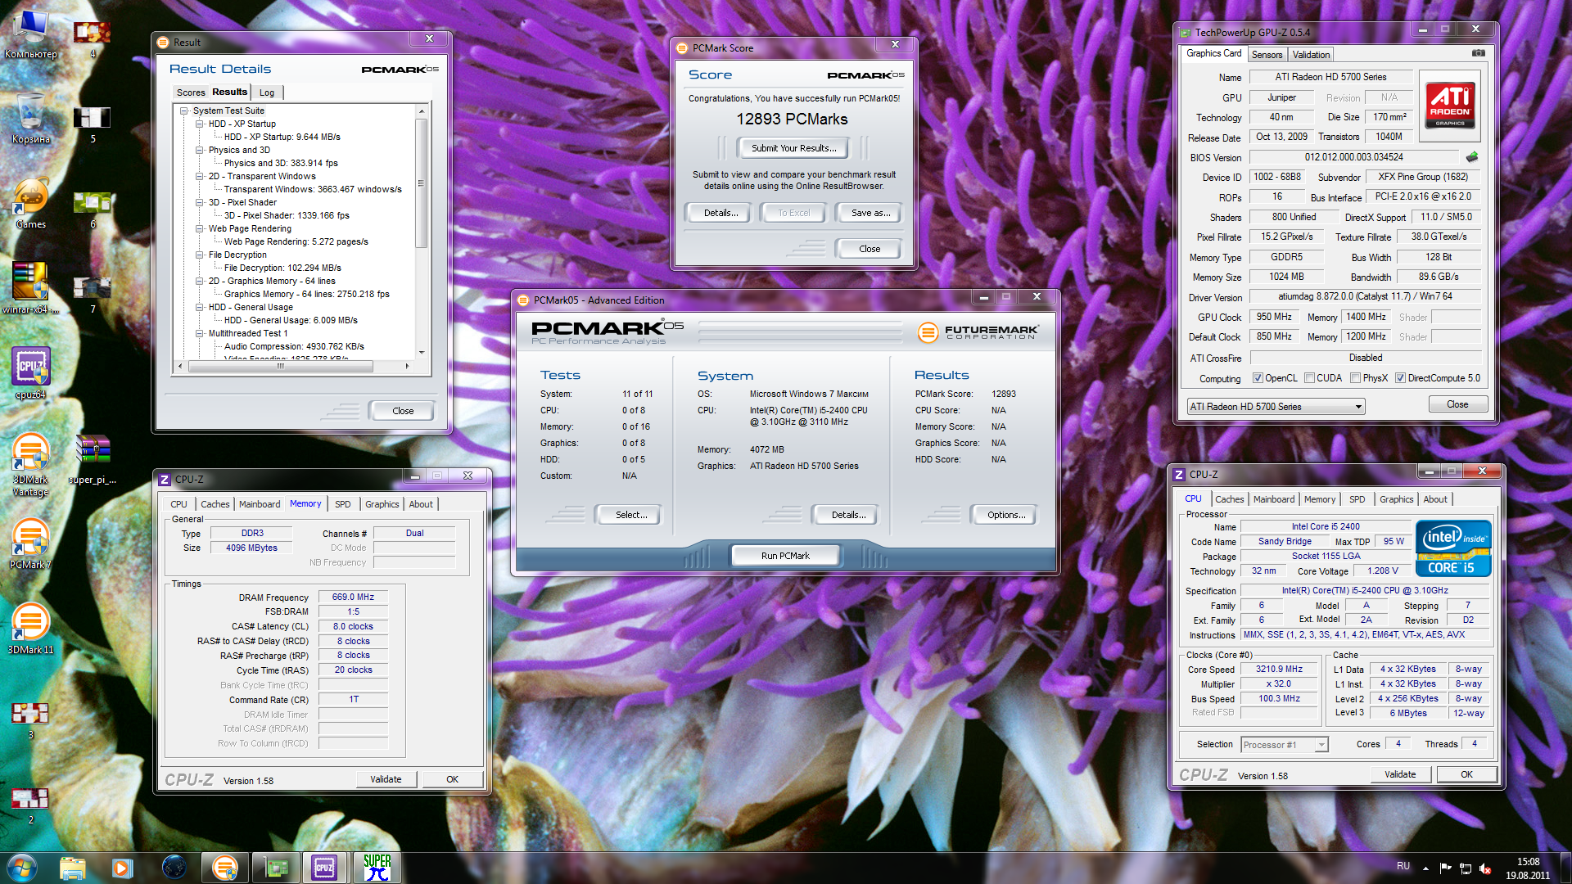Click the globe icon in the taskbar

point(174,868)
